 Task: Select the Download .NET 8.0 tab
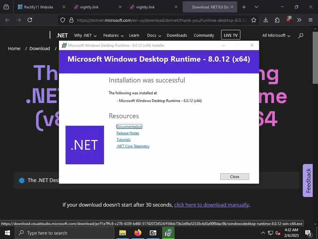[x=210, y=7]
